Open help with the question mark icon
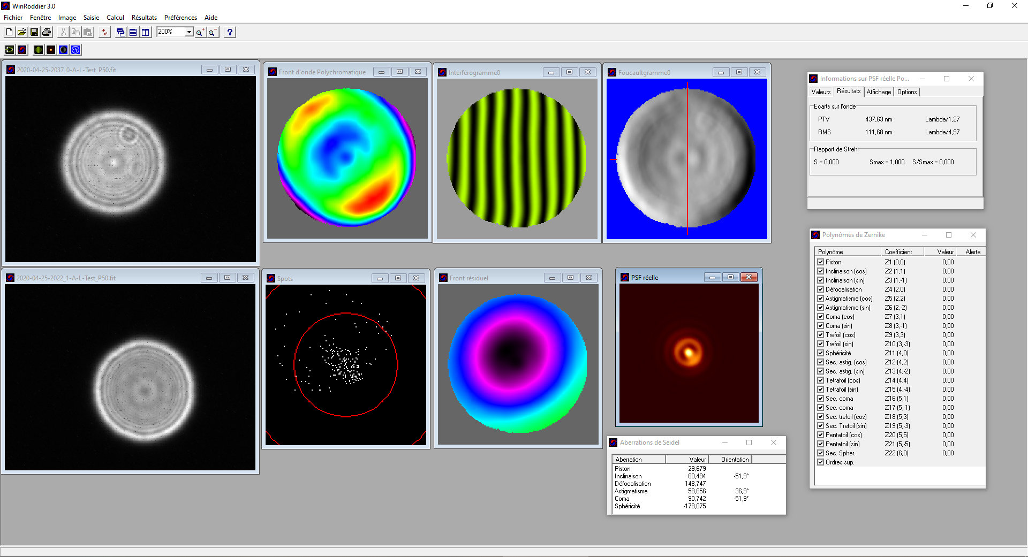 coord(230,32)
